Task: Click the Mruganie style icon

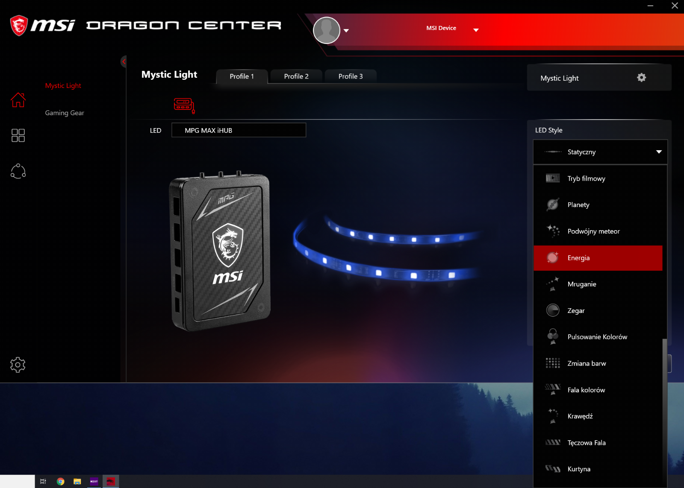Action: click(553, 284)
